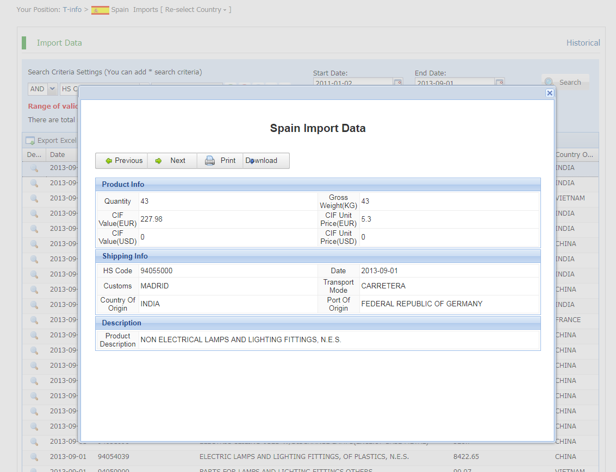Image resolution: width=616 pixels, height=472 pixels.
Task: Open the Start Date calendar picker
Action: [398, 83]
